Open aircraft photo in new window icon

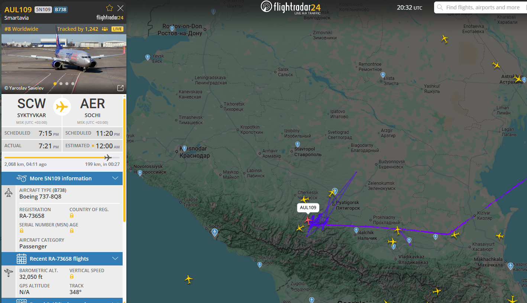(x=120, y=88)
